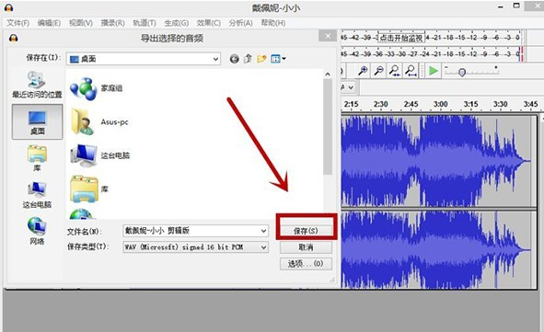Click the green play-at-speed button
The image size is (544, 332).
point(433,71)
